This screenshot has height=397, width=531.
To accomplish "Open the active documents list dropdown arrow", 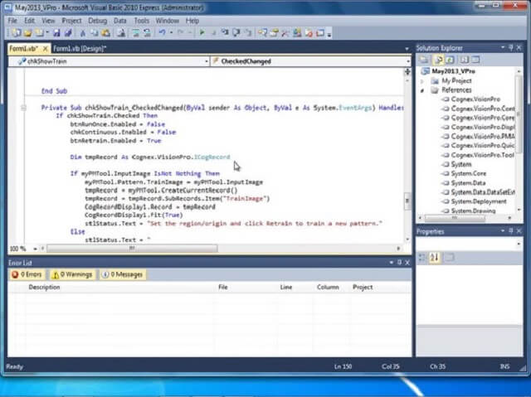I will [x=407, y=49].
